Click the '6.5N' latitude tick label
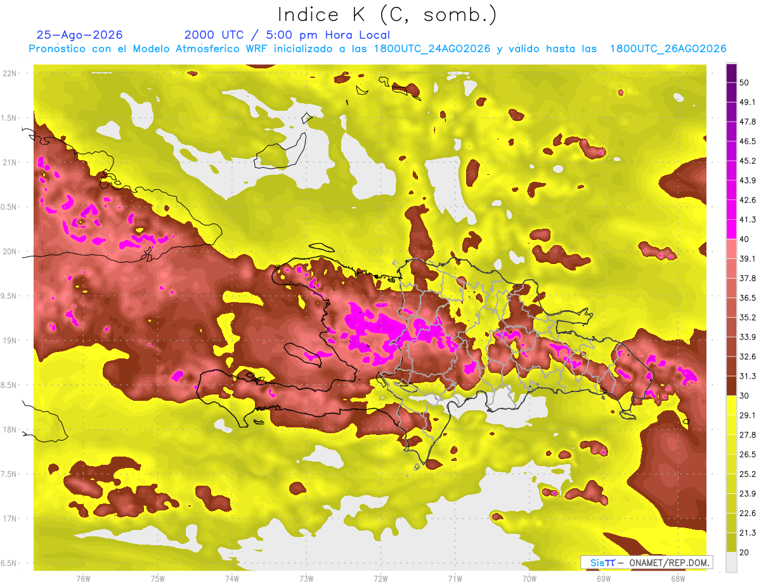The width and height of the screenshot is (761, 587). [x=10, y=563]
